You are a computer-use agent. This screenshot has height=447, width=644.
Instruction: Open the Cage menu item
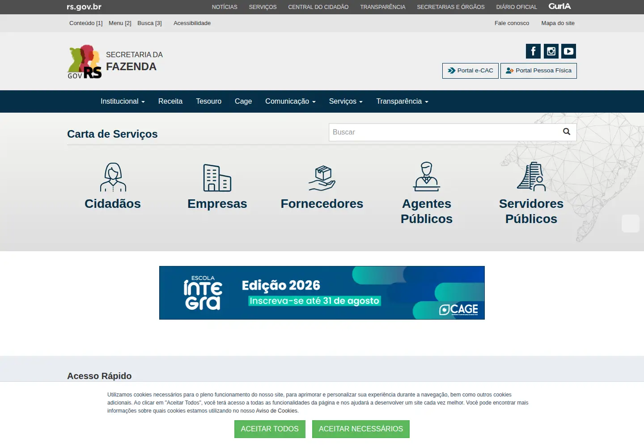pyautogui.click(x=243, y=101)
